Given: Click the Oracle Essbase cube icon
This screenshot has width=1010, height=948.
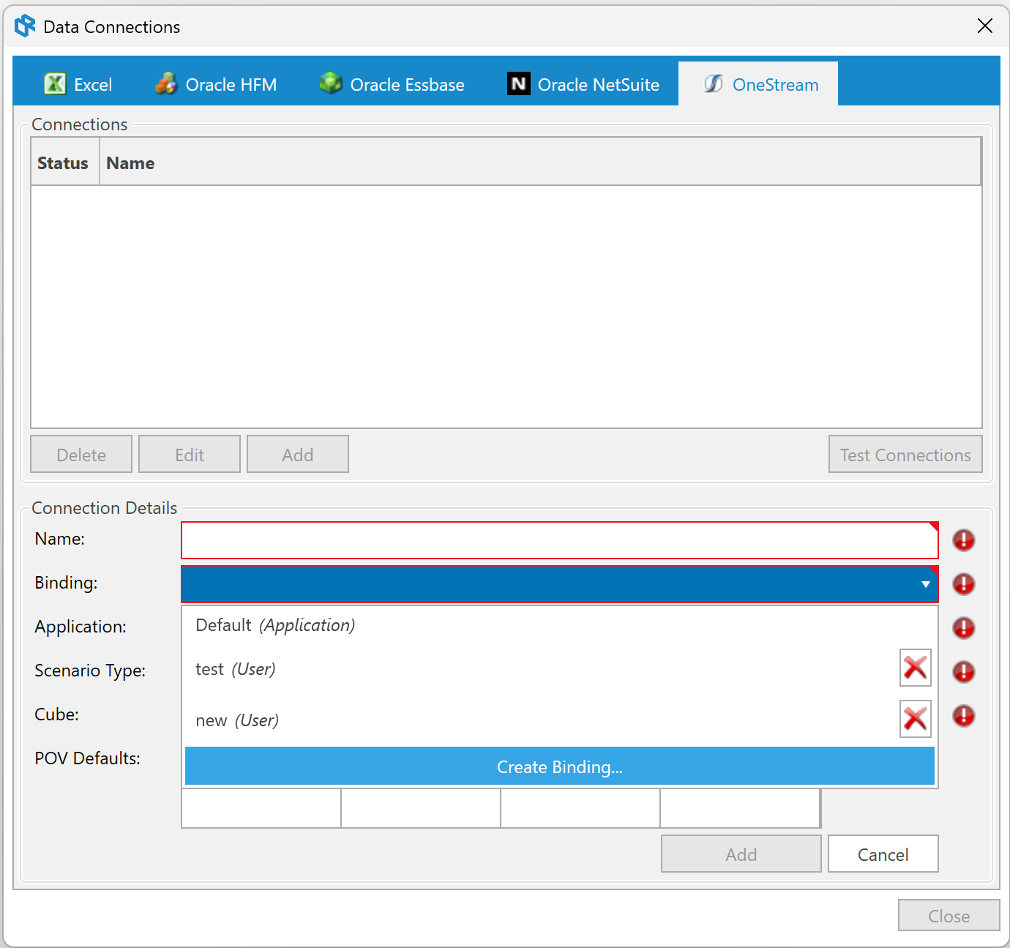Looking at the screenshot, I should pyautogui.click(x=331, y=83).
